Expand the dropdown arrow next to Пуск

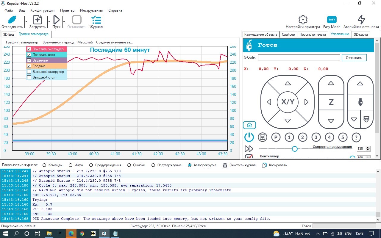pos(64,21)
